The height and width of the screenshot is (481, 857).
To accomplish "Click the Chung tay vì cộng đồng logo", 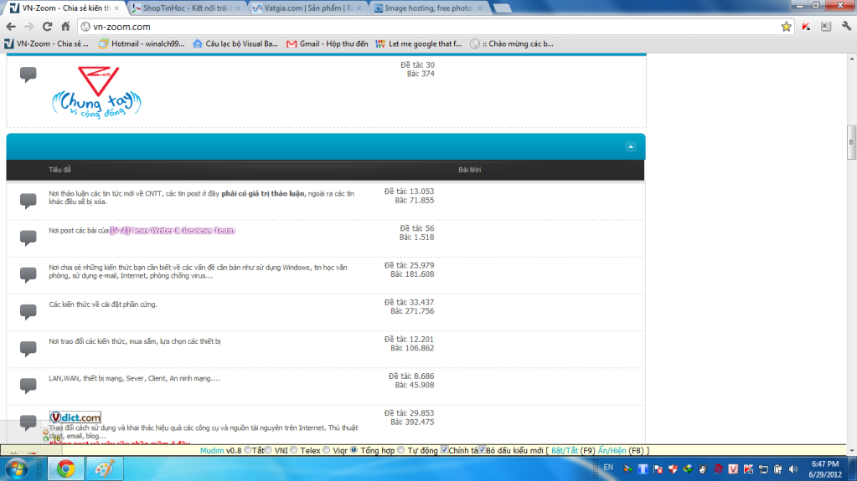I will click(x=96, y=92).
